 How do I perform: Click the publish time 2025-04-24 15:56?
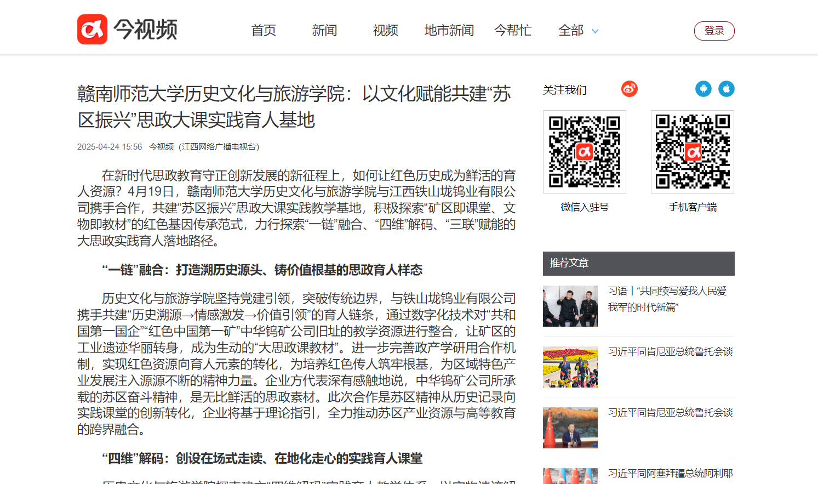click(110, 147)
